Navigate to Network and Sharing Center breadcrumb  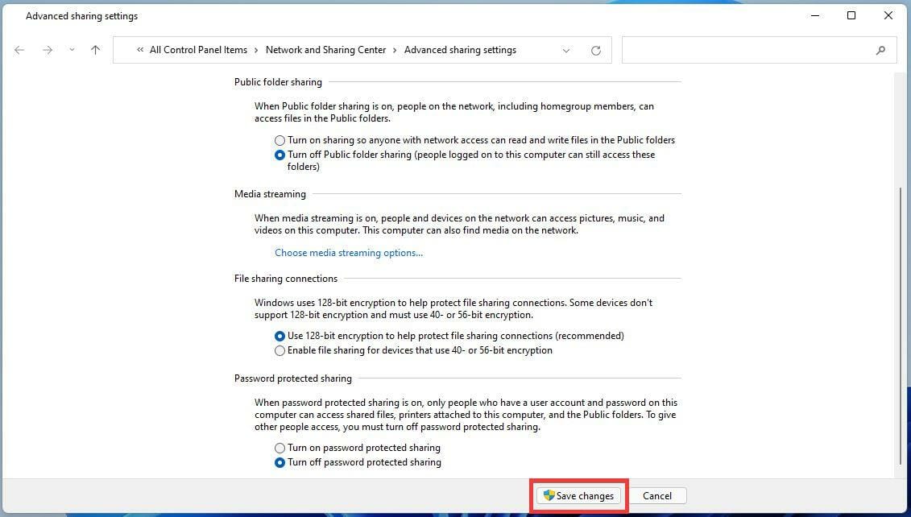(325, 50)
